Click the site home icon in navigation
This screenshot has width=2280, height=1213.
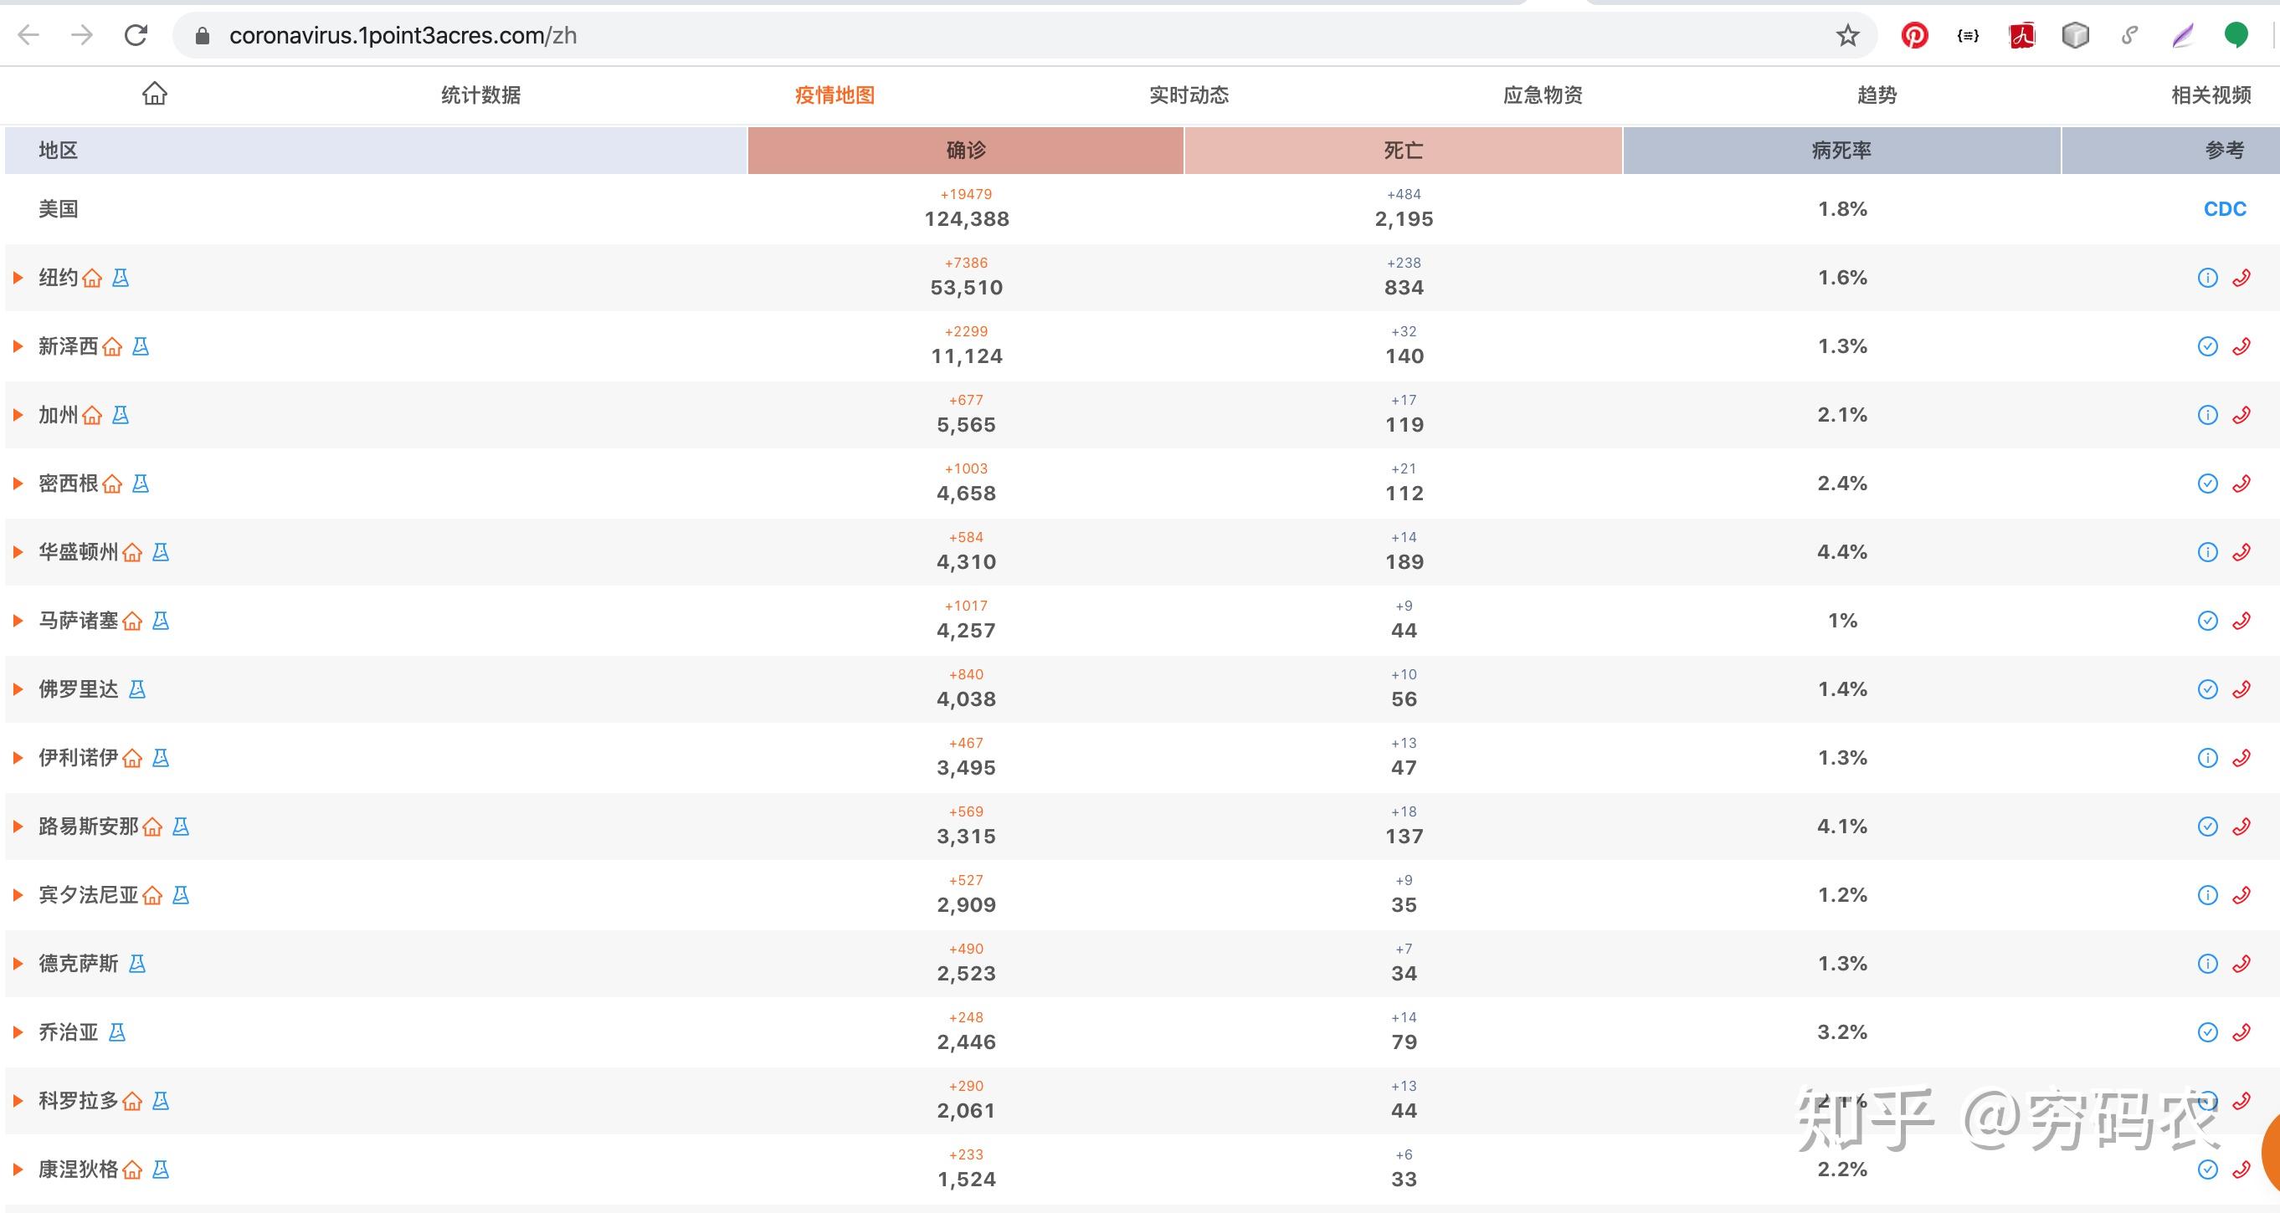pos(155,93)
